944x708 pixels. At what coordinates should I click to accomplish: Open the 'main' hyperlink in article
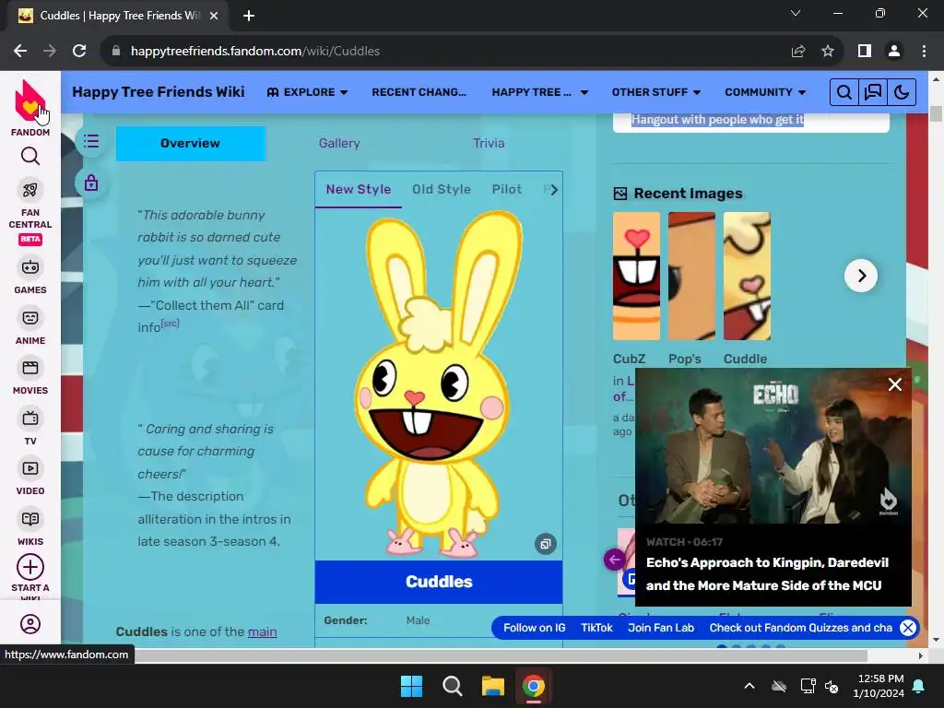pyautogui.click(x=263, y=631)
